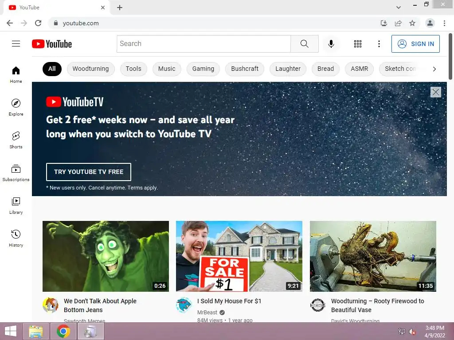The width and height of the screenshot is (454, 340).
Task: Open the Apple Bottom Jeans video thumbnail
Action: [106, 256]
